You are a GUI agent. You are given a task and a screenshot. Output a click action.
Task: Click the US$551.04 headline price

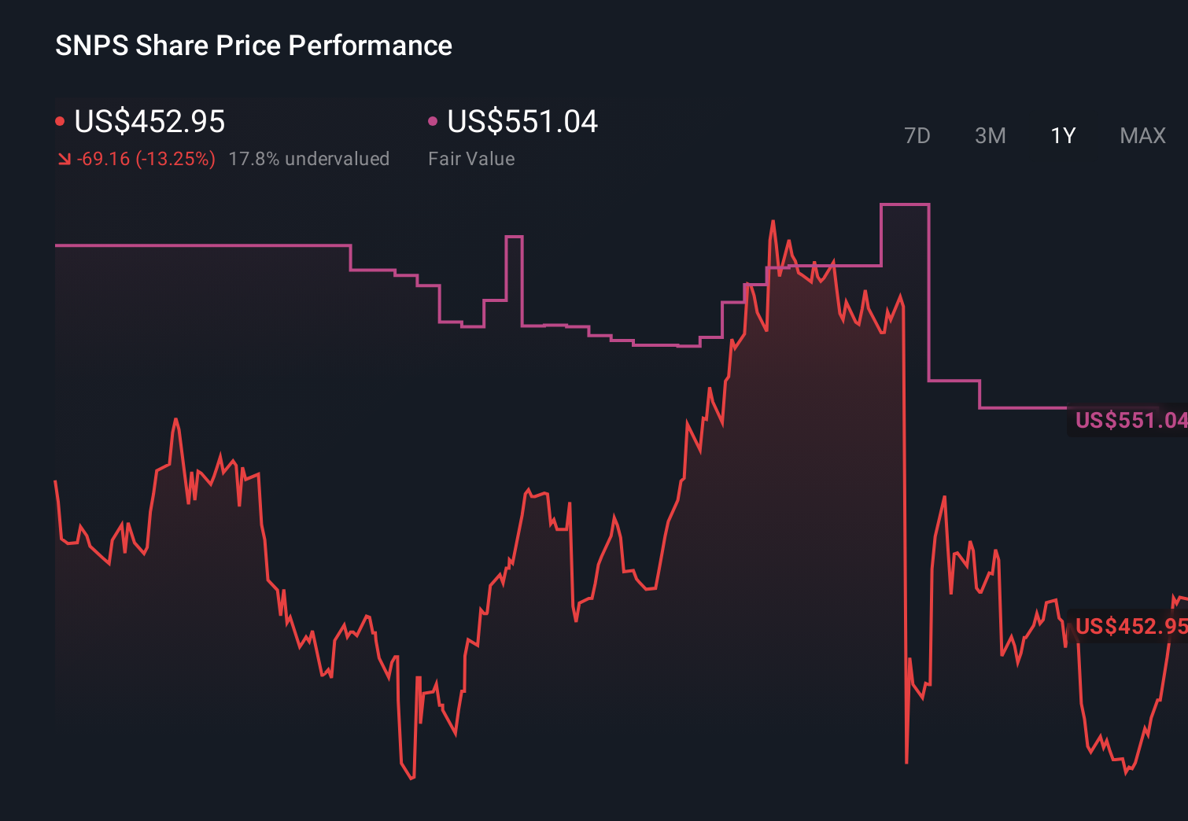[522, 122]
